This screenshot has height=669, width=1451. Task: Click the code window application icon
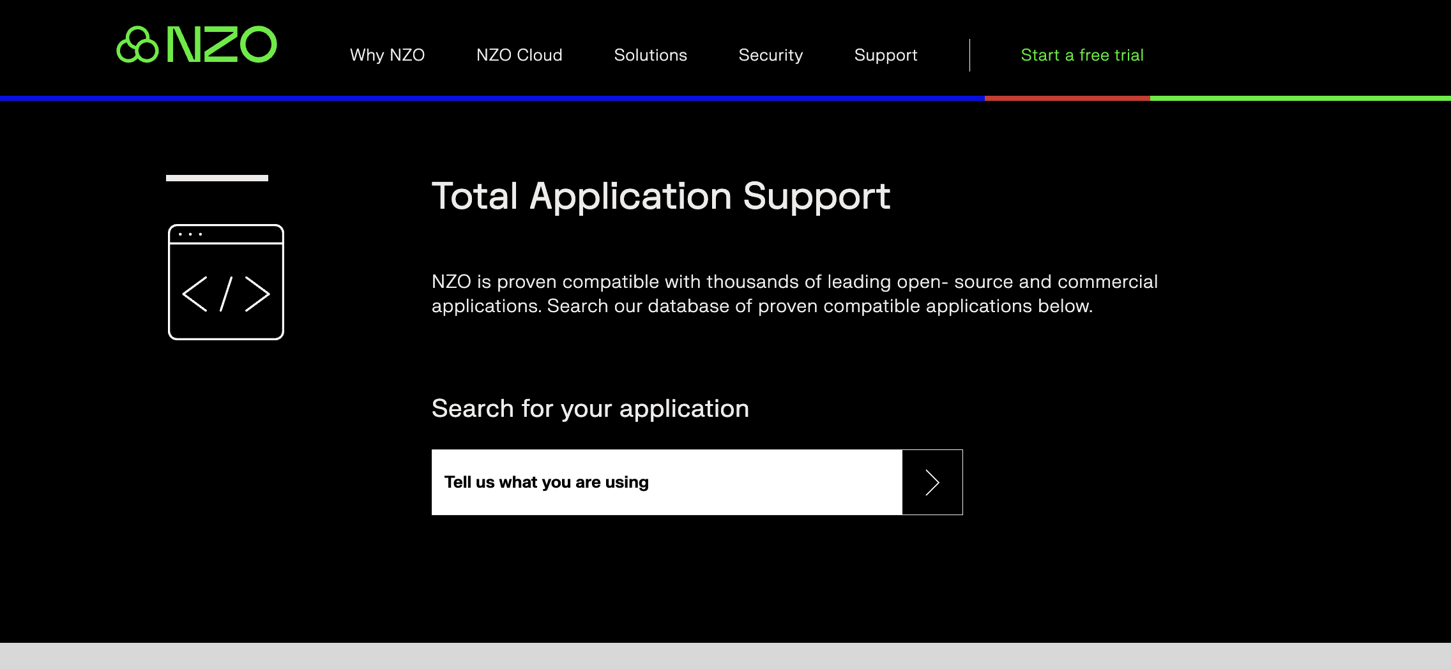coord(226,282)
